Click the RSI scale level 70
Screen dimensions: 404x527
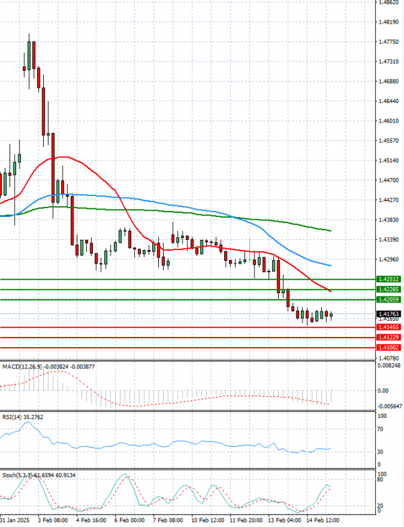[380, 429]
